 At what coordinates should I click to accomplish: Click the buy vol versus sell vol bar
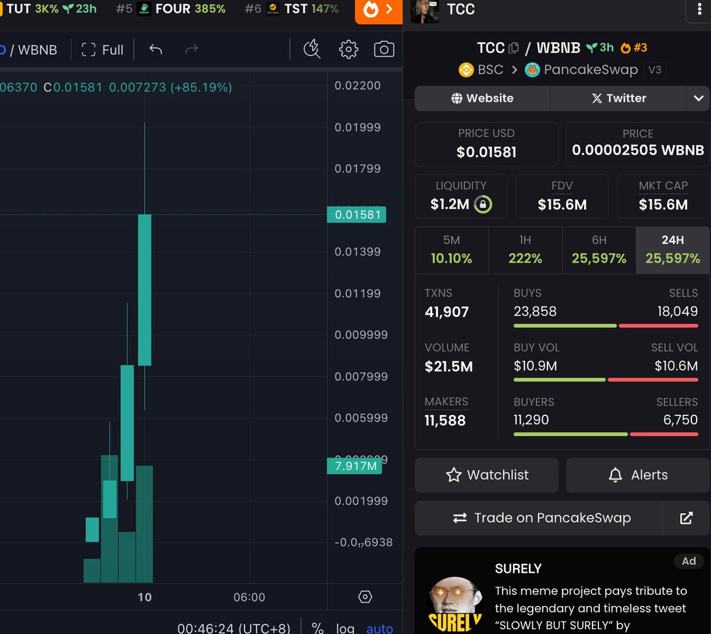click(x=606, y=380)
